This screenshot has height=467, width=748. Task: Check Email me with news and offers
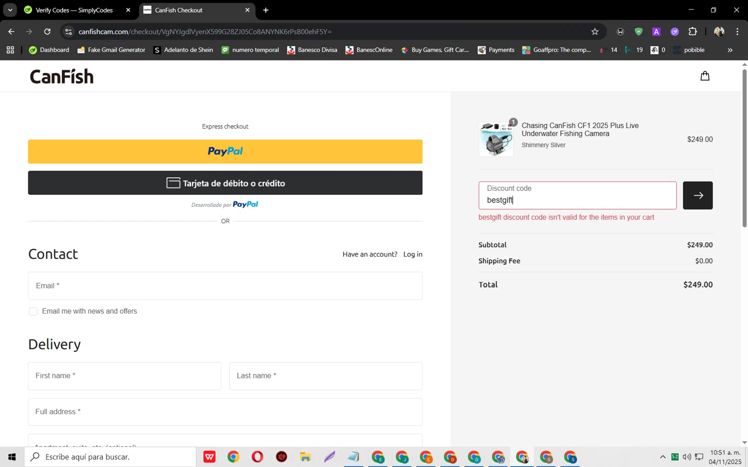[x=33, y=311]
